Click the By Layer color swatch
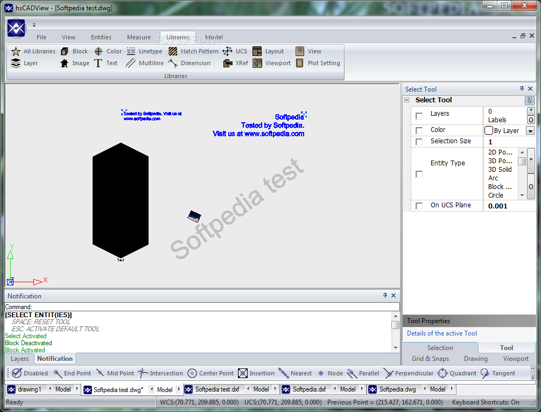 [x=489, y=130]
